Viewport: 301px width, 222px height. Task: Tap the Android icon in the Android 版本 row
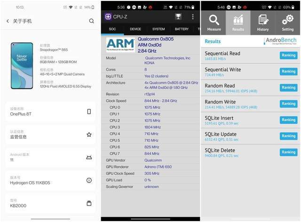click(x=89, y=157)
